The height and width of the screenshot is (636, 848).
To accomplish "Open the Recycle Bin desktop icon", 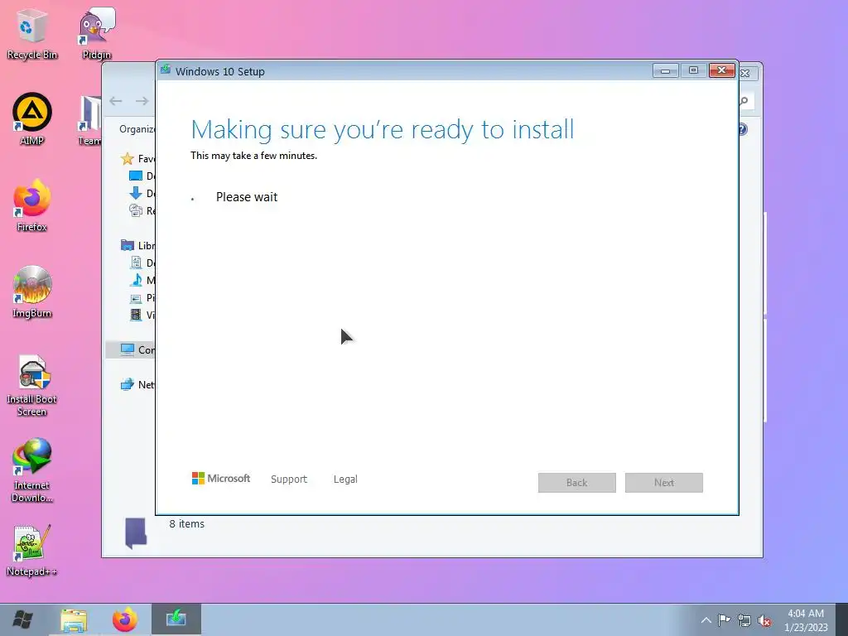I will point(31,34).
